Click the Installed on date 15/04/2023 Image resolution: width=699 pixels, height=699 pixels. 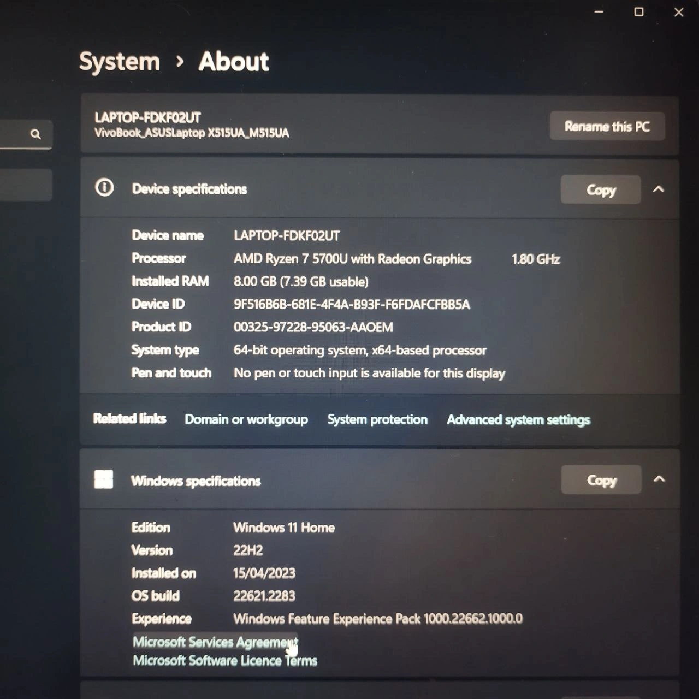264,573
